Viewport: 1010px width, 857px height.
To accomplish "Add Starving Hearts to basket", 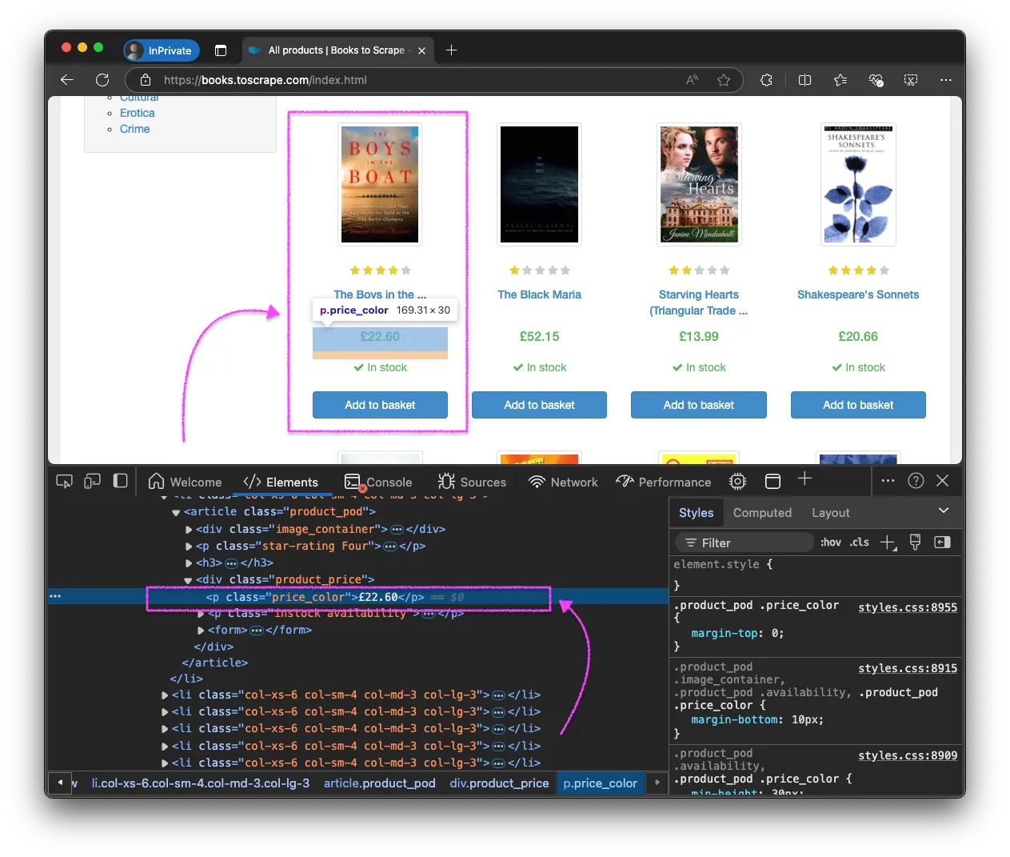I will tap(699, 405).
